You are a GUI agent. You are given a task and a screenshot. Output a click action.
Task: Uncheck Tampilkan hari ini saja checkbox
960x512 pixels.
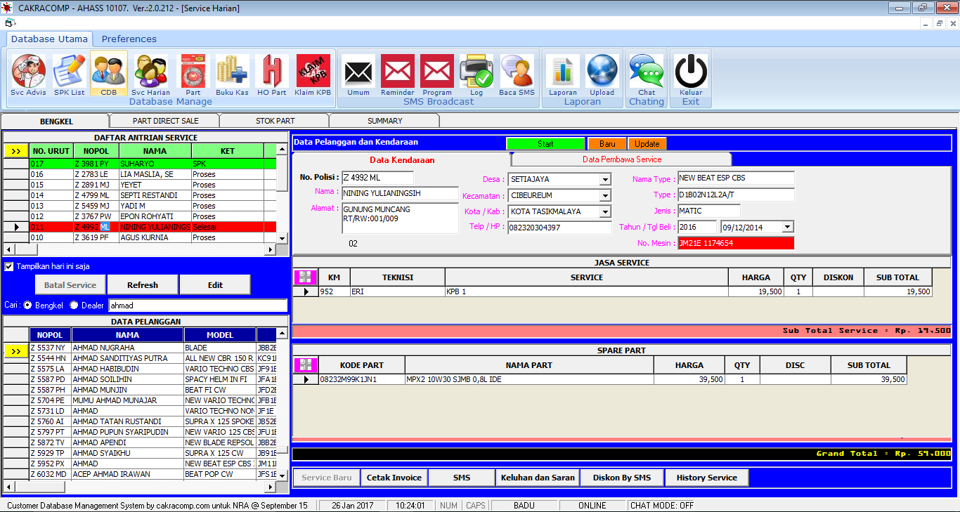tap(9, 267)
